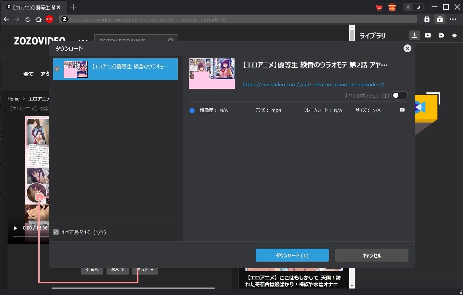
Task: Click the padlock icon beside the address bar
Action: coord(427,19)
